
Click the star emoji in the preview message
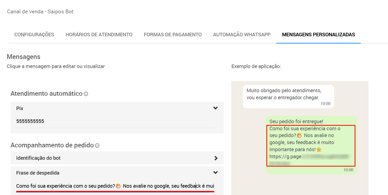(319, 150)
